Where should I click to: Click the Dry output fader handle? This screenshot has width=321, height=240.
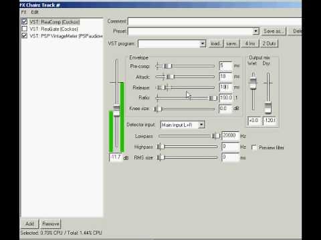(268, 107)
